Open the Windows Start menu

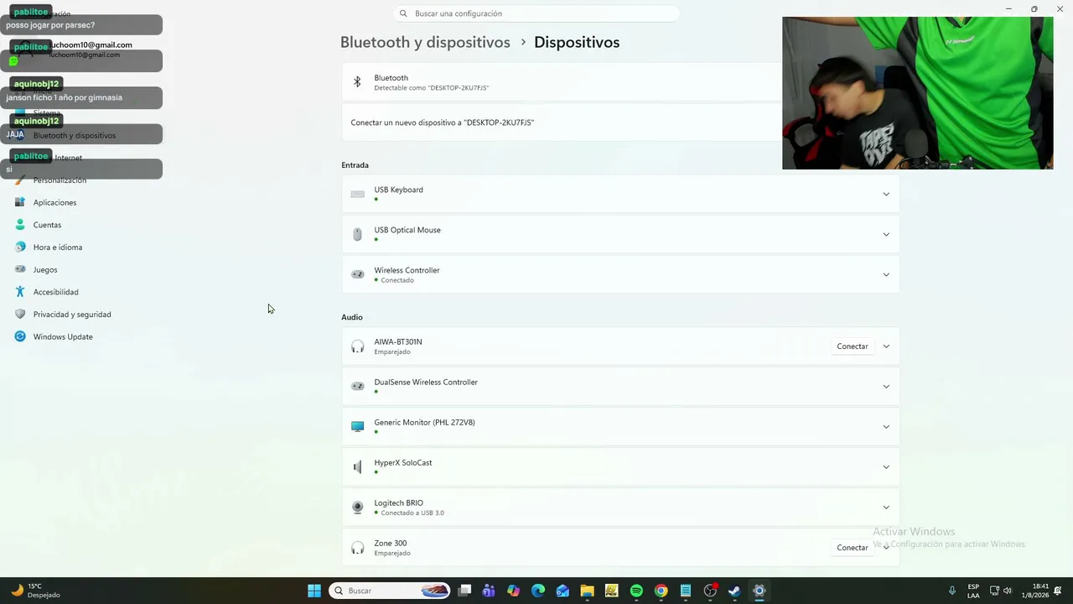314,591
